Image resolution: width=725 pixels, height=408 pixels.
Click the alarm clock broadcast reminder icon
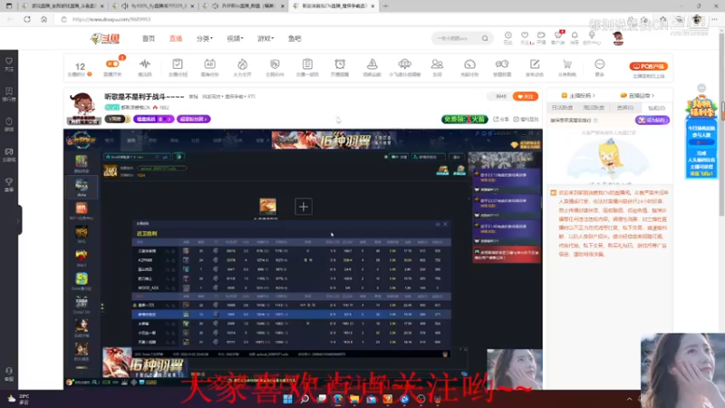pos(340,63)
